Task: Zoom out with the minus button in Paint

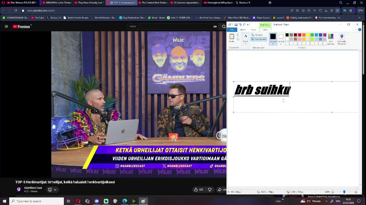Action: coord(333,192)
